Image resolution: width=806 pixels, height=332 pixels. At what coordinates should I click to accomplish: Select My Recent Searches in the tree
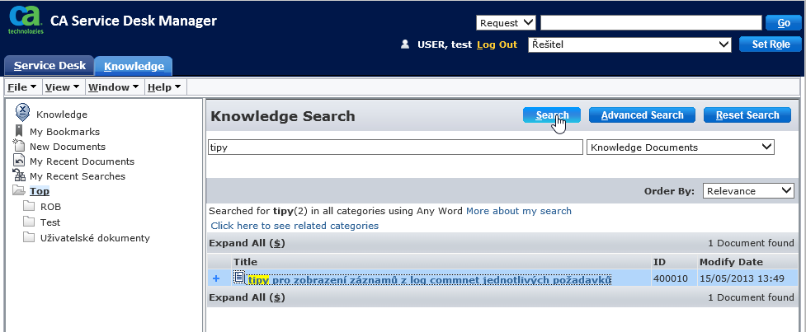tap(77, 176)
